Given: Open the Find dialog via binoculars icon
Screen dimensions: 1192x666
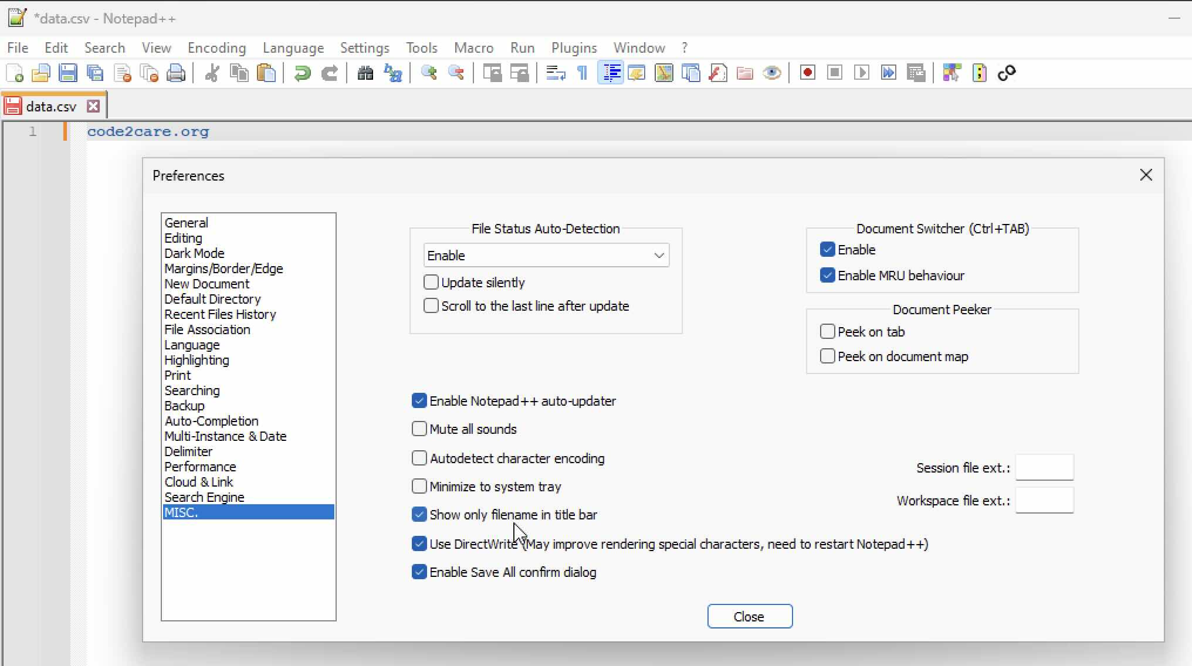Looking at the screenshot, I should click(365, 73).
